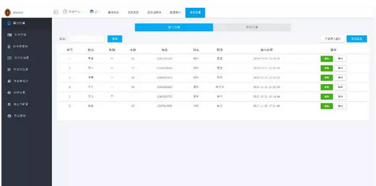Focus the name search input field
The width and height of the screenshot is (376, 186).
[x=86, y=39]
